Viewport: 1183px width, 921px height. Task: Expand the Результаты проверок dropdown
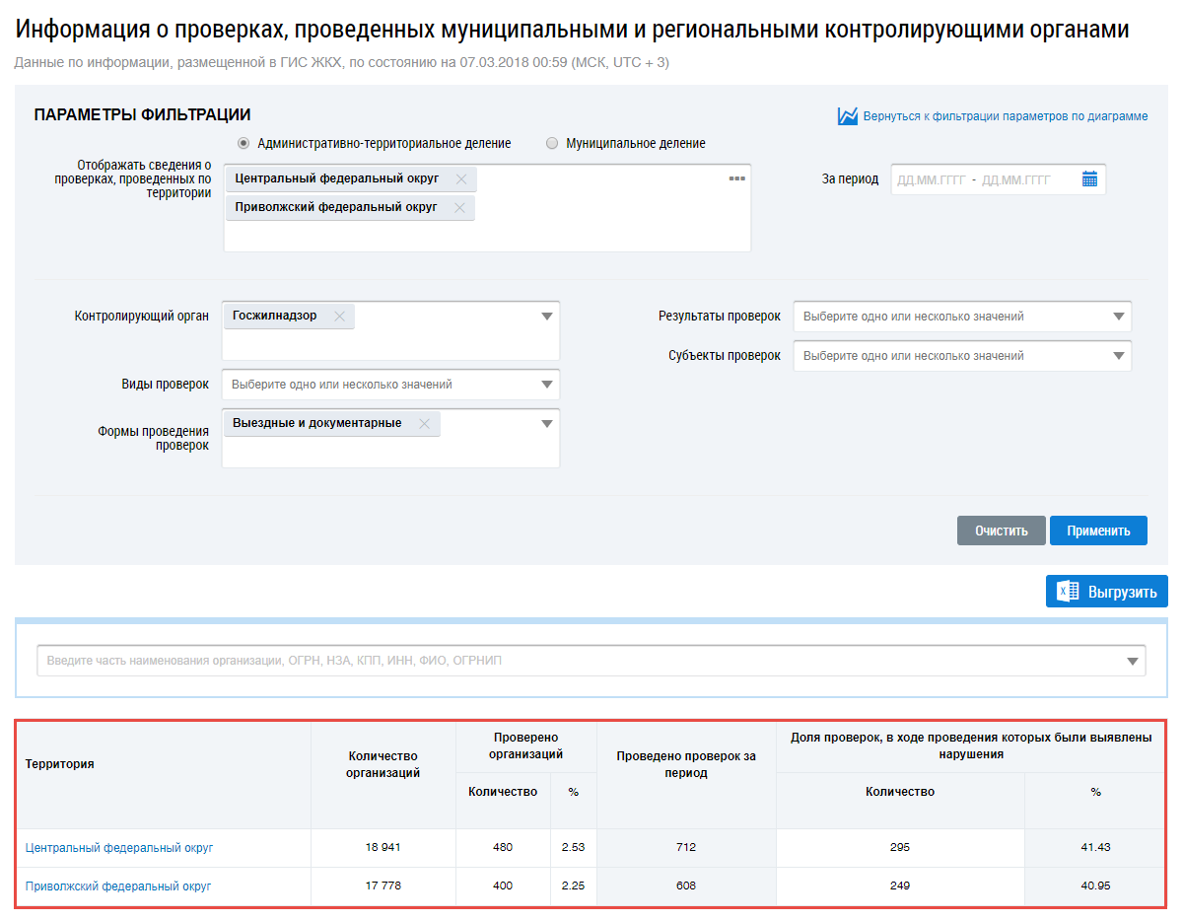[x=1118, y=317]
